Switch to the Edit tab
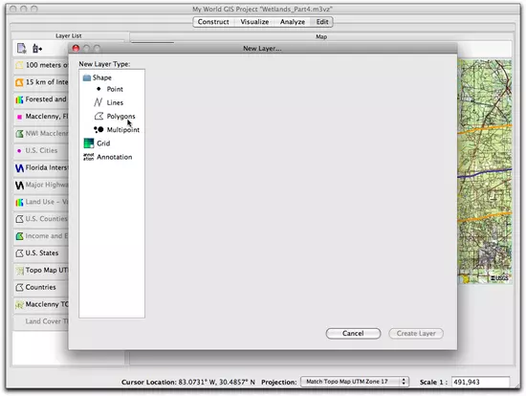 [x=322, y=22]
